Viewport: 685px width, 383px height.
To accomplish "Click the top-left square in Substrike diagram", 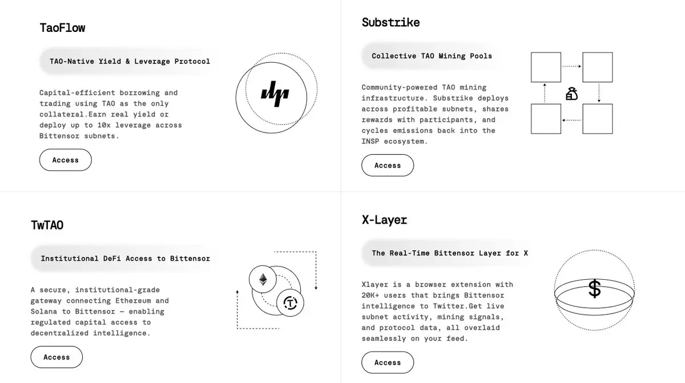I will [546, 67].
